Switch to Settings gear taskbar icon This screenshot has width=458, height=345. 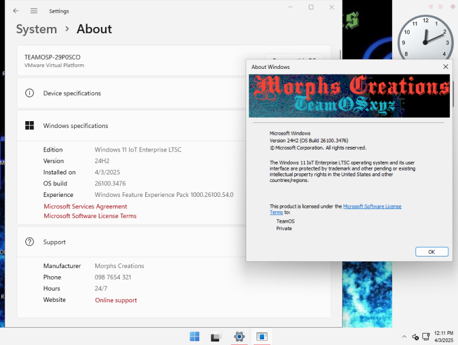point(239,336)
